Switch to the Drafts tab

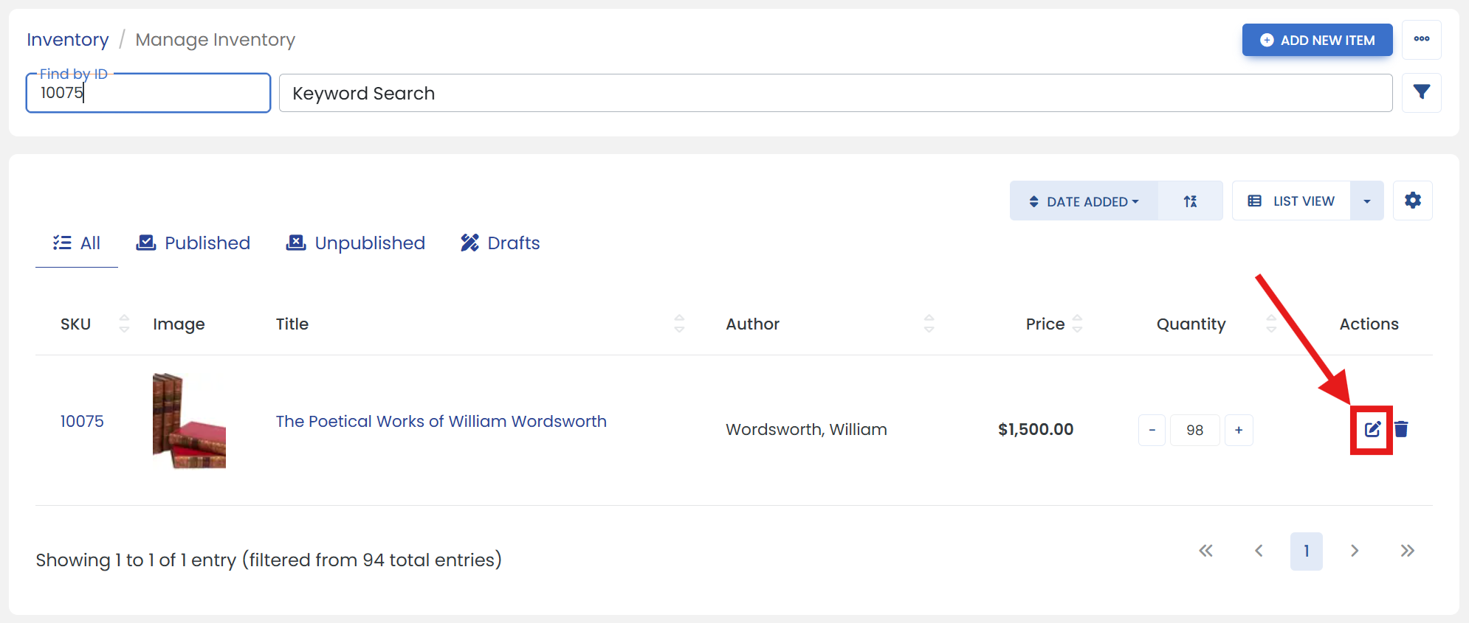[500, 243]
